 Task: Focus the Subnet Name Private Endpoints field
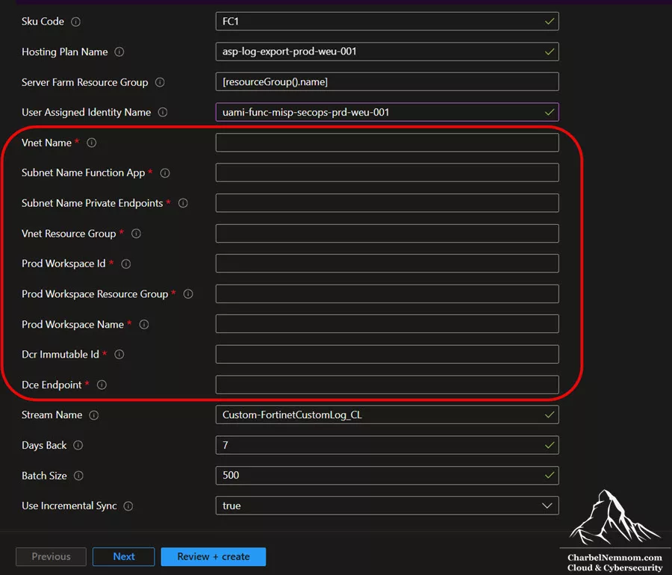tap(387, 203)
